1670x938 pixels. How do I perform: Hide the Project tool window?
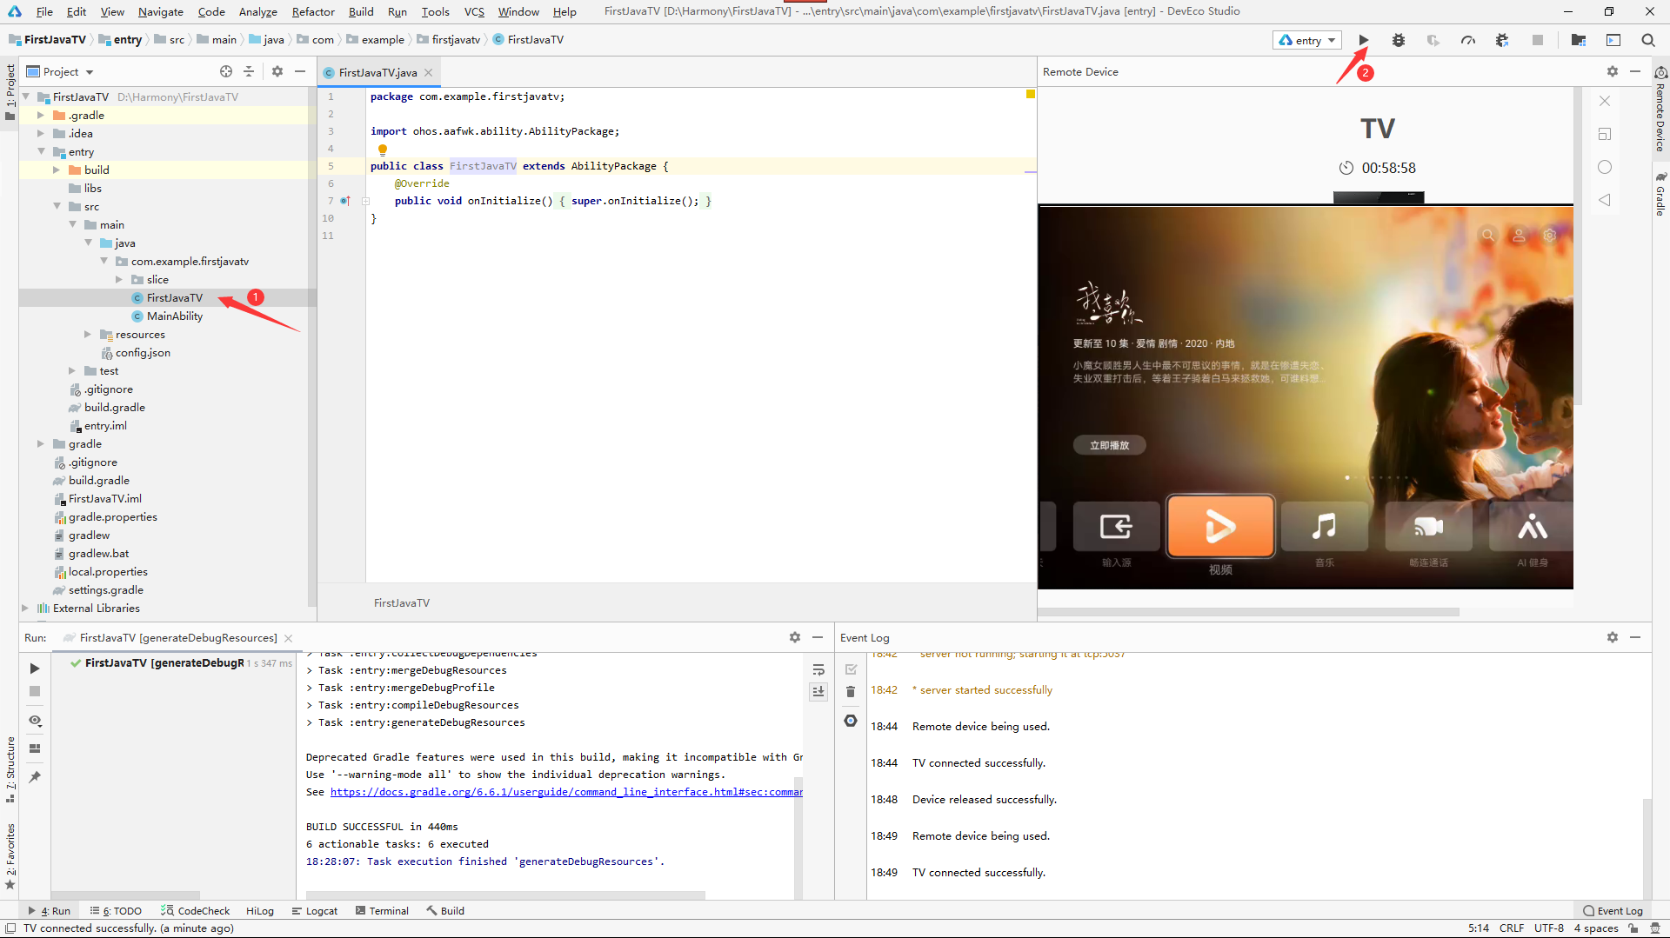pyautogui.click(x=300, y=71)
